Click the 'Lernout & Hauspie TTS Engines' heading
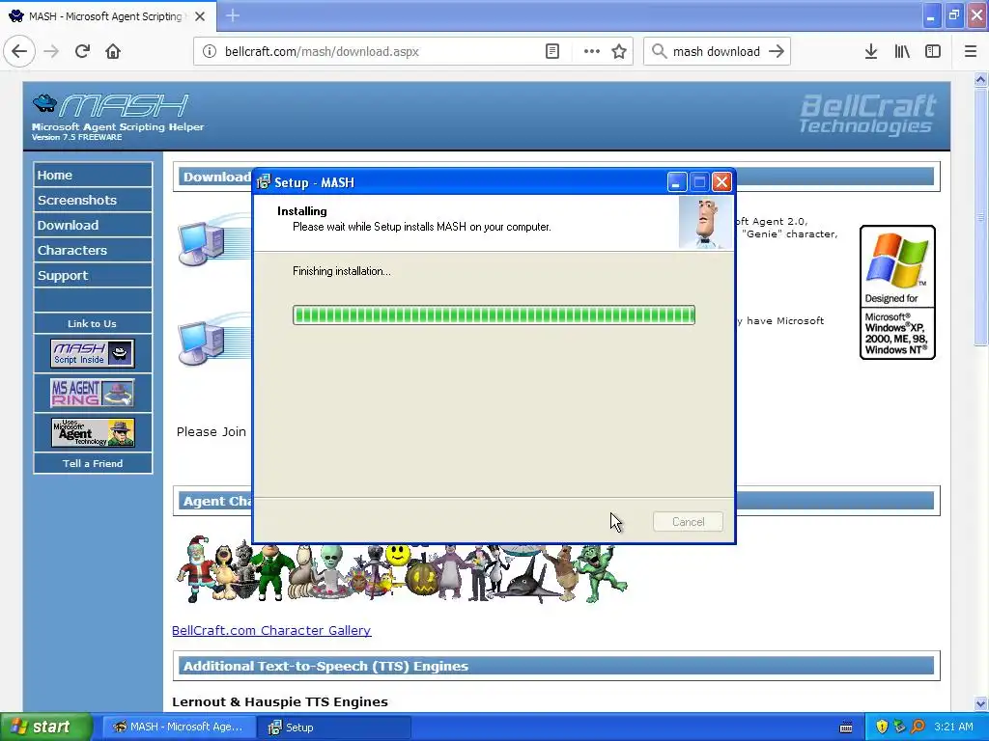 point(280,702)
